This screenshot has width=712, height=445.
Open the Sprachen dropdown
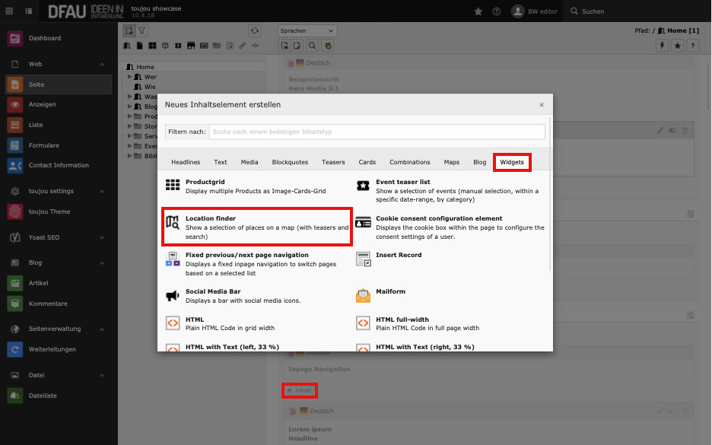307,30
